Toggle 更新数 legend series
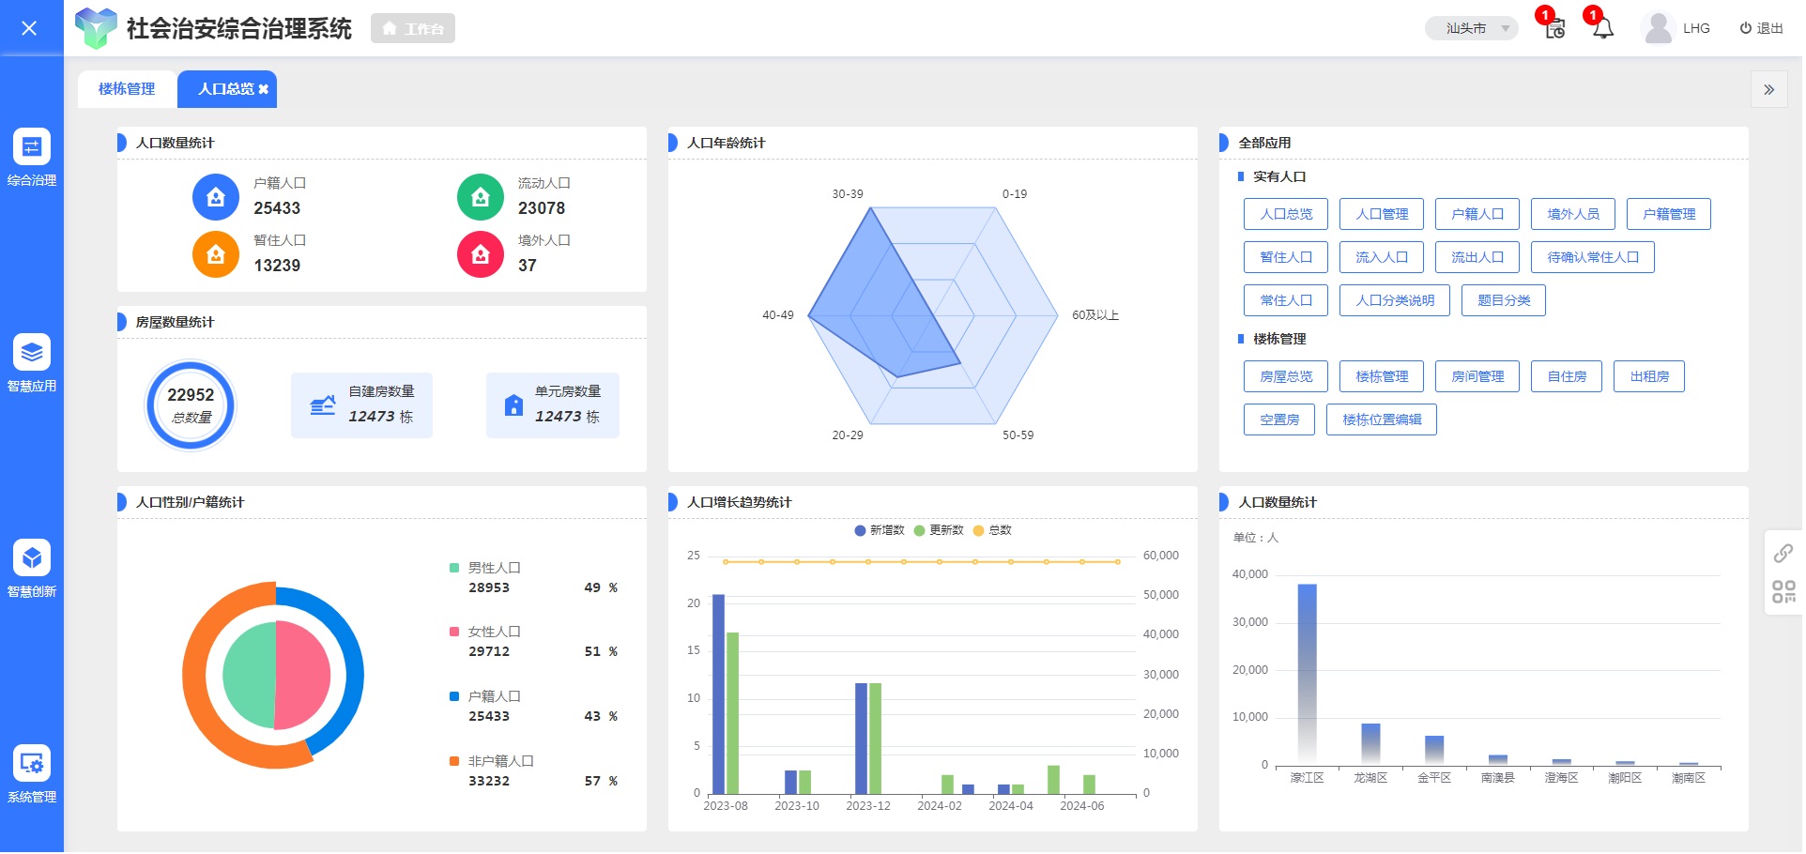The image size is (1806, 854). pos(939,530)
